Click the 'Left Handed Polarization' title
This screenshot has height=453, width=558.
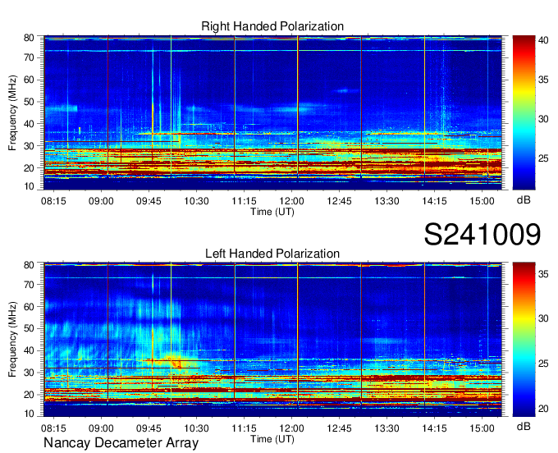click(x=272, y=254)
